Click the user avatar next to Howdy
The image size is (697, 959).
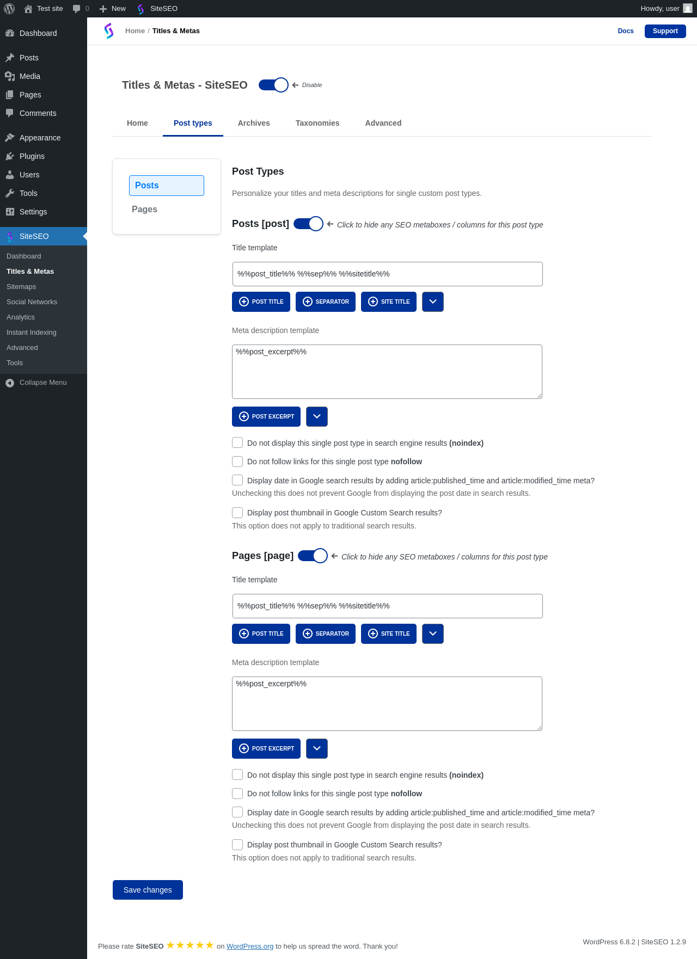[688, 9]
